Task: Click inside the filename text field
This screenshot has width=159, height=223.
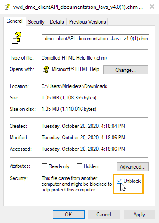Action: tap(95, 39)
